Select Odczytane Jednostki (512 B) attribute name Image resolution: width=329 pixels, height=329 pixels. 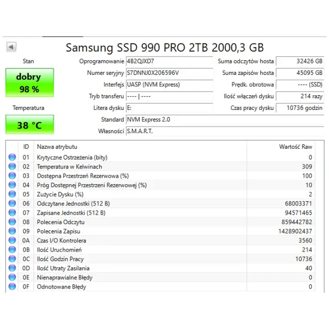(73, 203)
